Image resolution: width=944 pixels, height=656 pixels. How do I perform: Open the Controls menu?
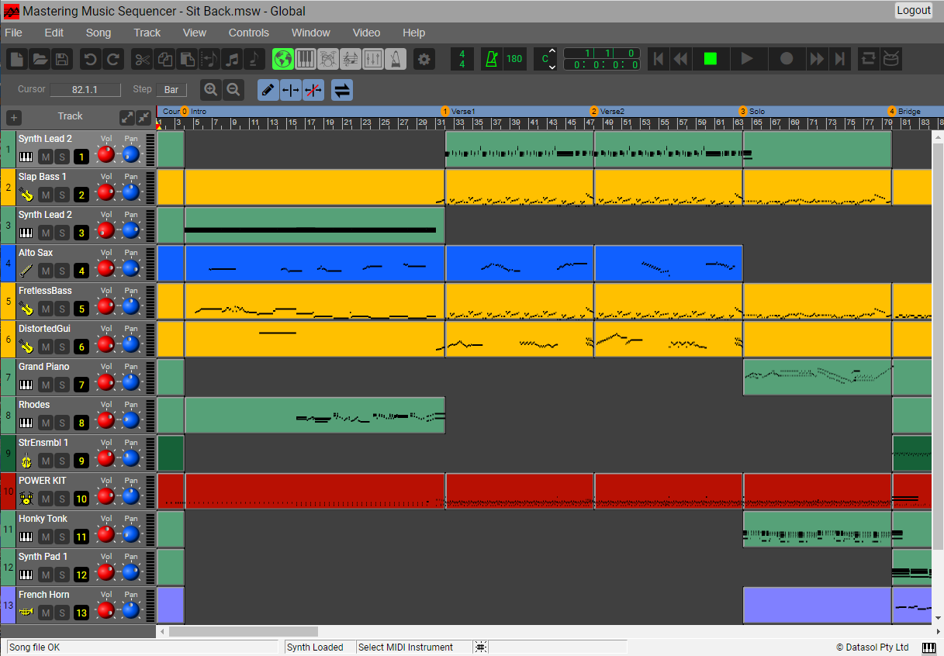click(x=248, y=33)
